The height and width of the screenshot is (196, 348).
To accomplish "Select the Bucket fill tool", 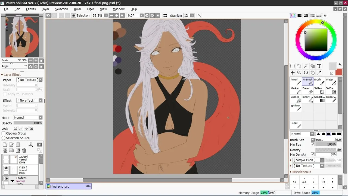I will pos(296,99).
